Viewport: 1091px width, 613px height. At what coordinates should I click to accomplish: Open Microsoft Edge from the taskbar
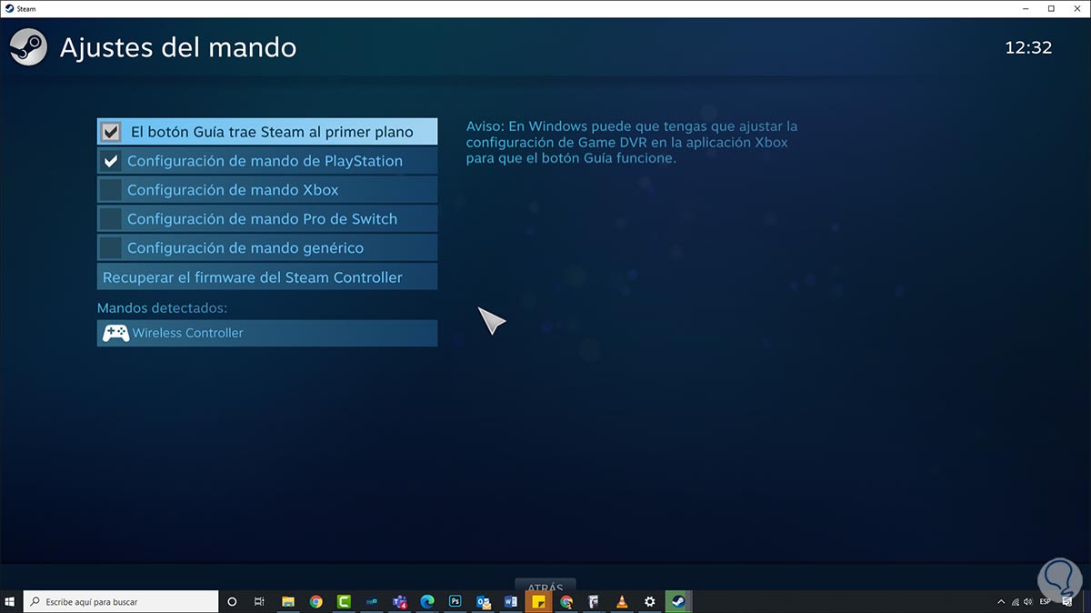(x=427, y=601)
